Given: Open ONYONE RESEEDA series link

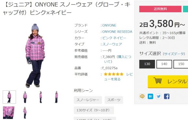Looking at the screenshot, I should 117,32.
